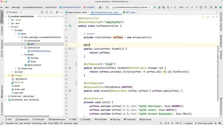The width and height of the screenshot is (223, 125).
Task: Open Commit tool window in left sidebar
Action: point(2,31)
